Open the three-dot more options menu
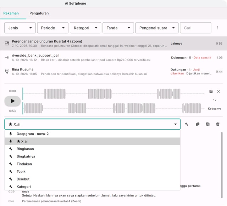Screen dimensions: 227x206 (x=217, y=28)
